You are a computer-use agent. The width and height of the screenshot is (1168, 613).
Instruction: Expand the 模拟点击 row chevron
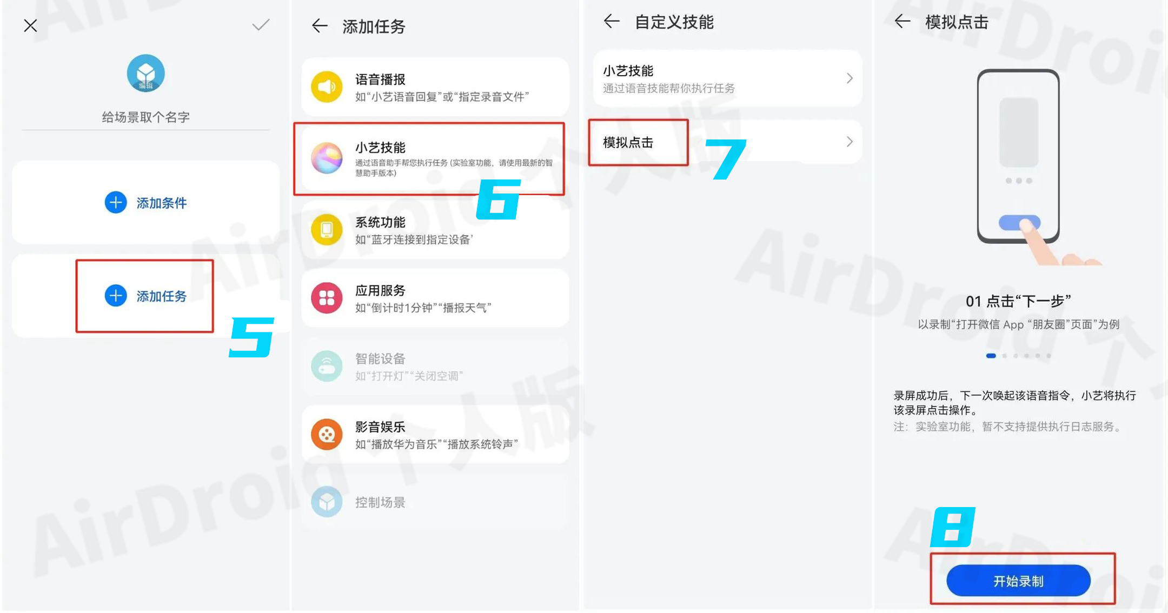[850, 142]
